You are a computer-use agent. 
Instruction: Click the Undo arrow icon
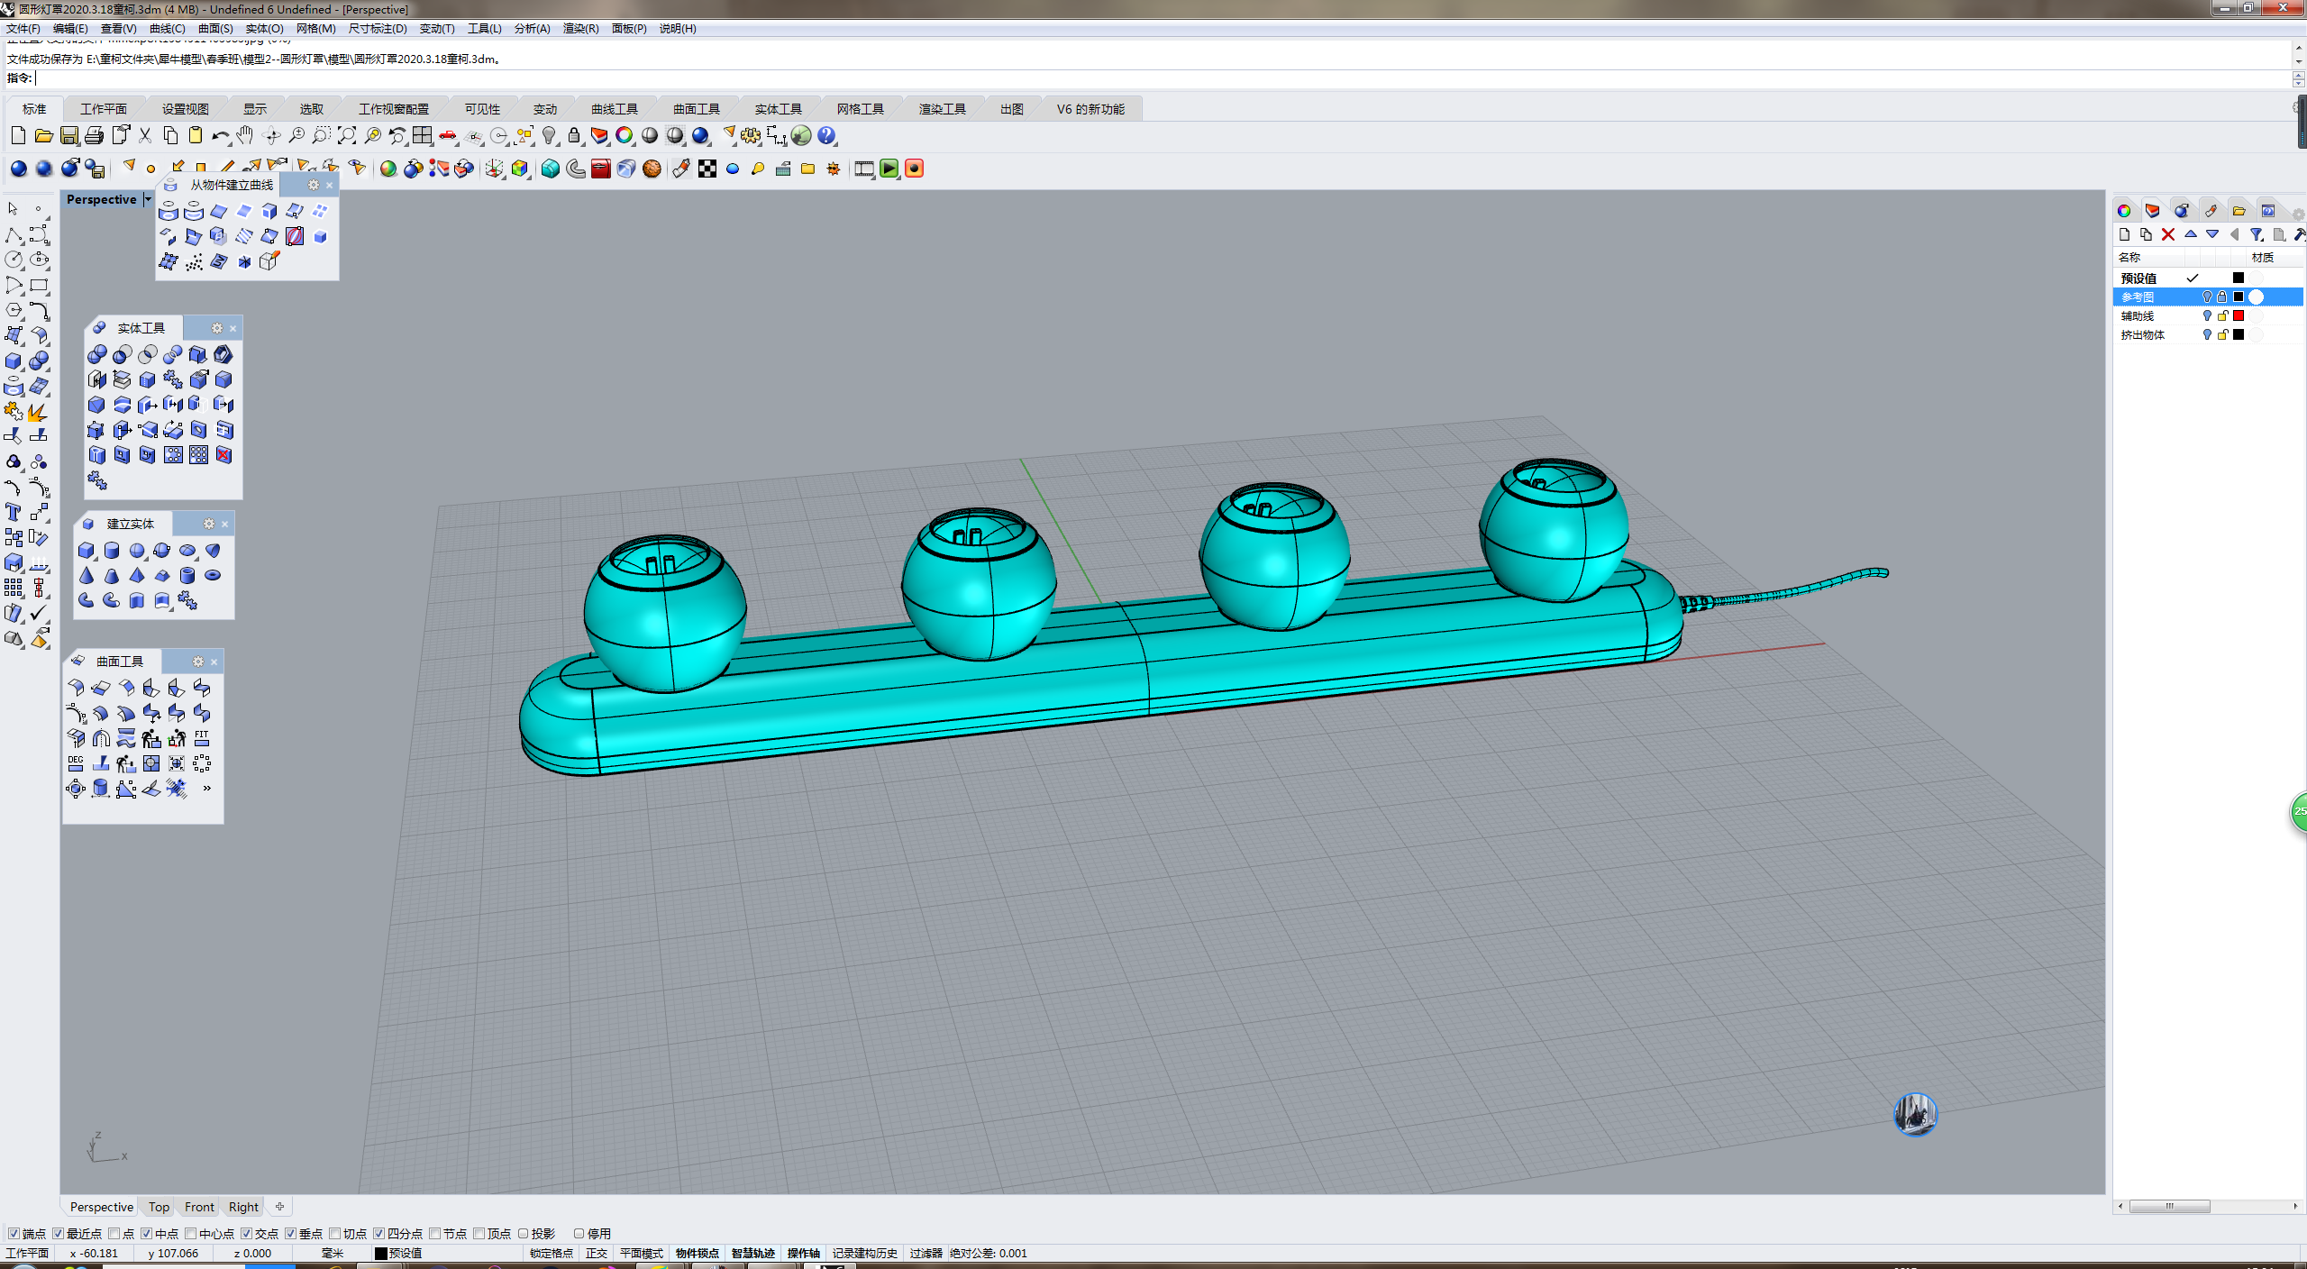coord(219,136)
